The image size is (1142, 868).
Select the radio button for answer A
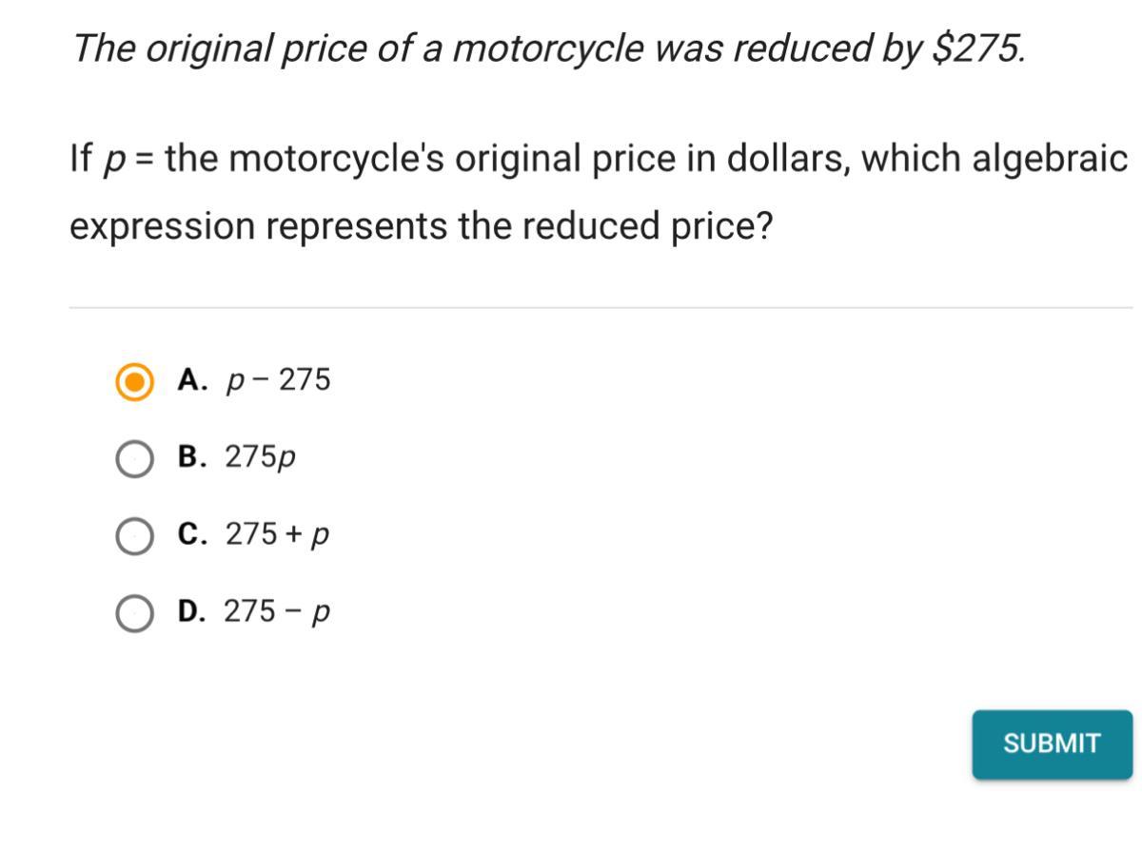(134, 382)
